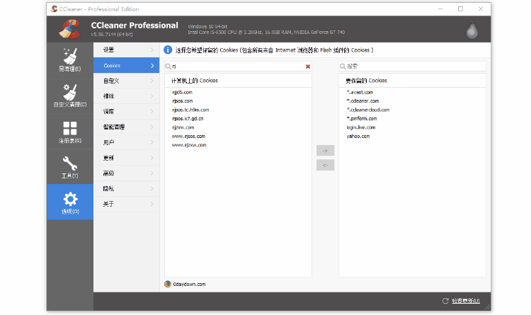Screen dimensions: 531x315
Task: Minimize the CCleaner window
Action: click(440, 8)
